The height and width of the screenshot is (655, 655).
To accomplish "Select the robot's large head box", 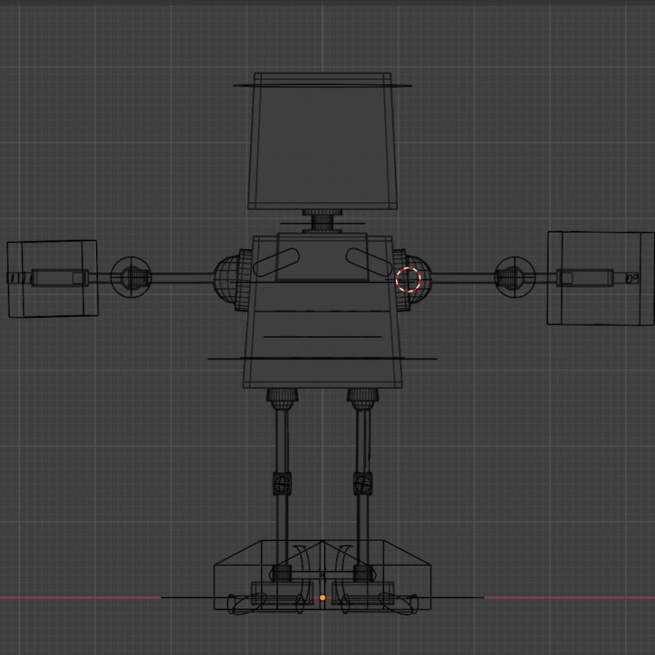I will (322, 144).
